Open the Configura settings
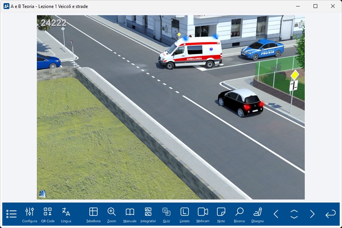Screen dimensions: 342x228 [30, 214]
